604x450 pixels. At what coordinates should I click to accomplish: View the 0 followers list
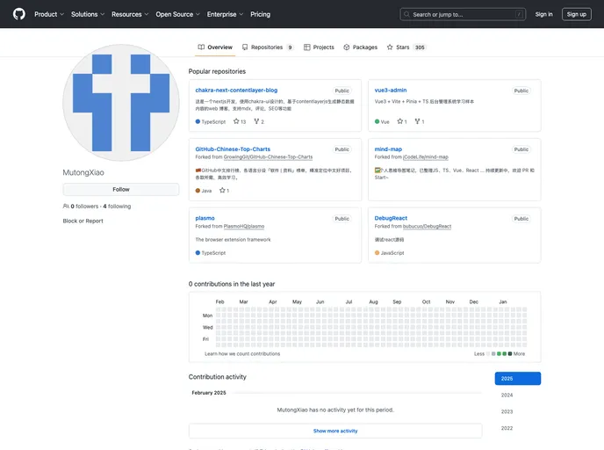pyautogui.click(x=84, y=207)
